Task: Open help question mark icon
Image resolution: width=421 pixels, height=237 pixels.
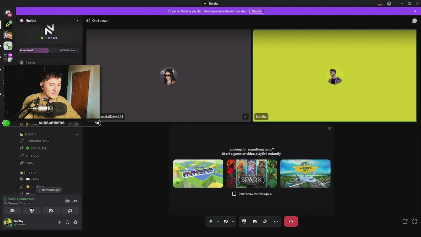Action: pyautogui.click(x=389, y=4)
